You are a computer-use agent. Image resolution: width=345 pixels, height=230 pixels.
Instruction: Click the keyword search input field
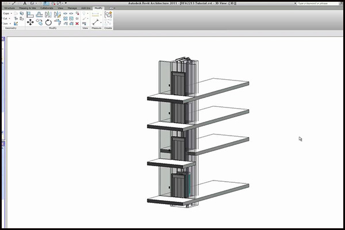(x=317, y=3)
